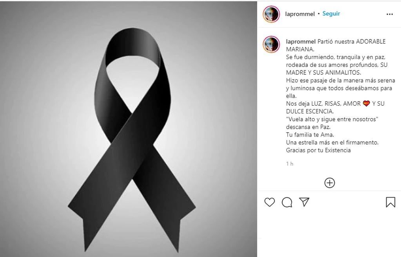Image resolution: width=401 pixels, height=257 pixels.
Task: Like the post with the heart icon
Action: (269, 202)
